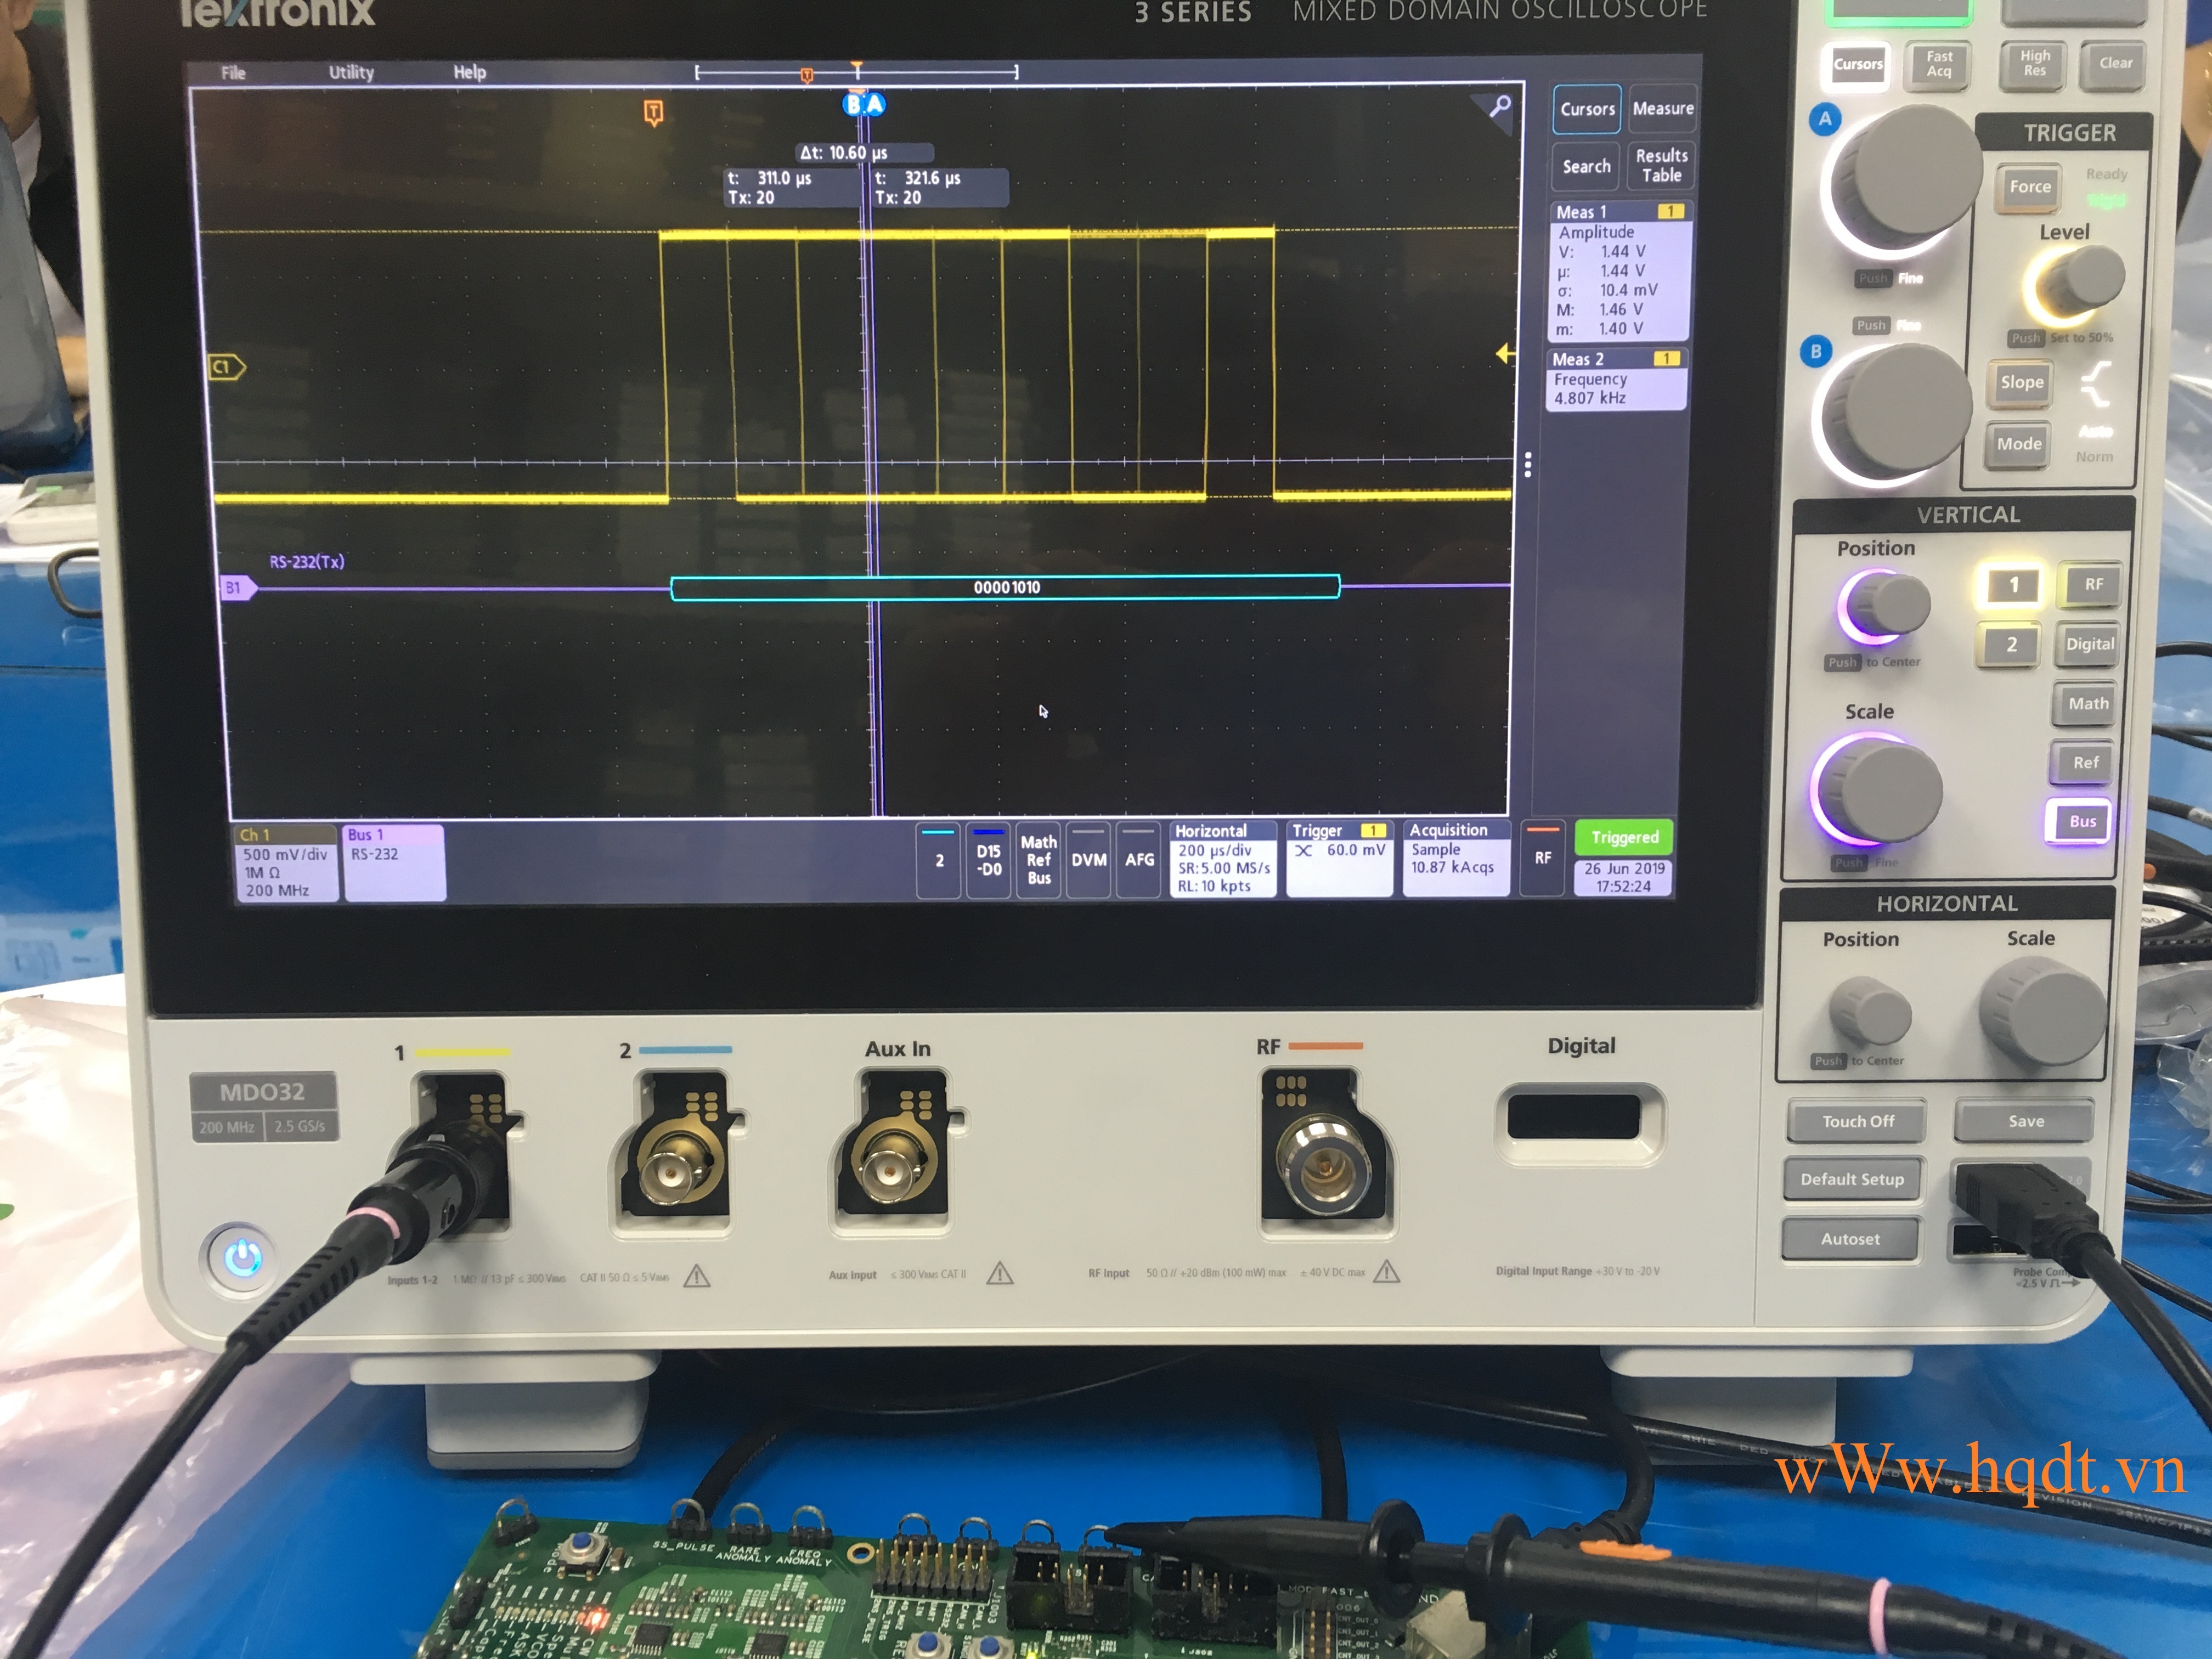Click the B1 bus handle on the waveform
The image size is (2212, 1659).
(x=237, y=588)
